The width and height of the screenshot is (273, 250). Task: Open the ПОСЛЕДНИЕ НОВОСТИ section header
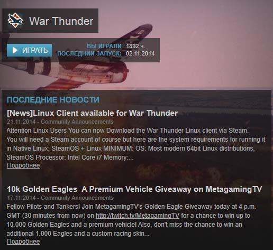coord(53,100)
